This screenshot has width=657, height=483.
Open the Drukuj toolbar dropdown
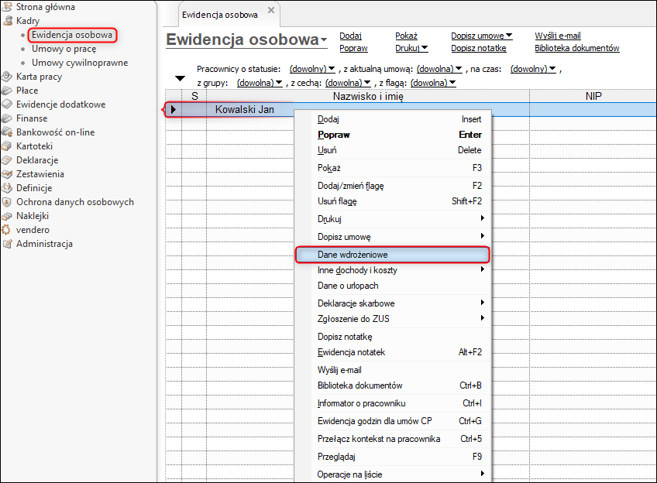pos(411,48)
